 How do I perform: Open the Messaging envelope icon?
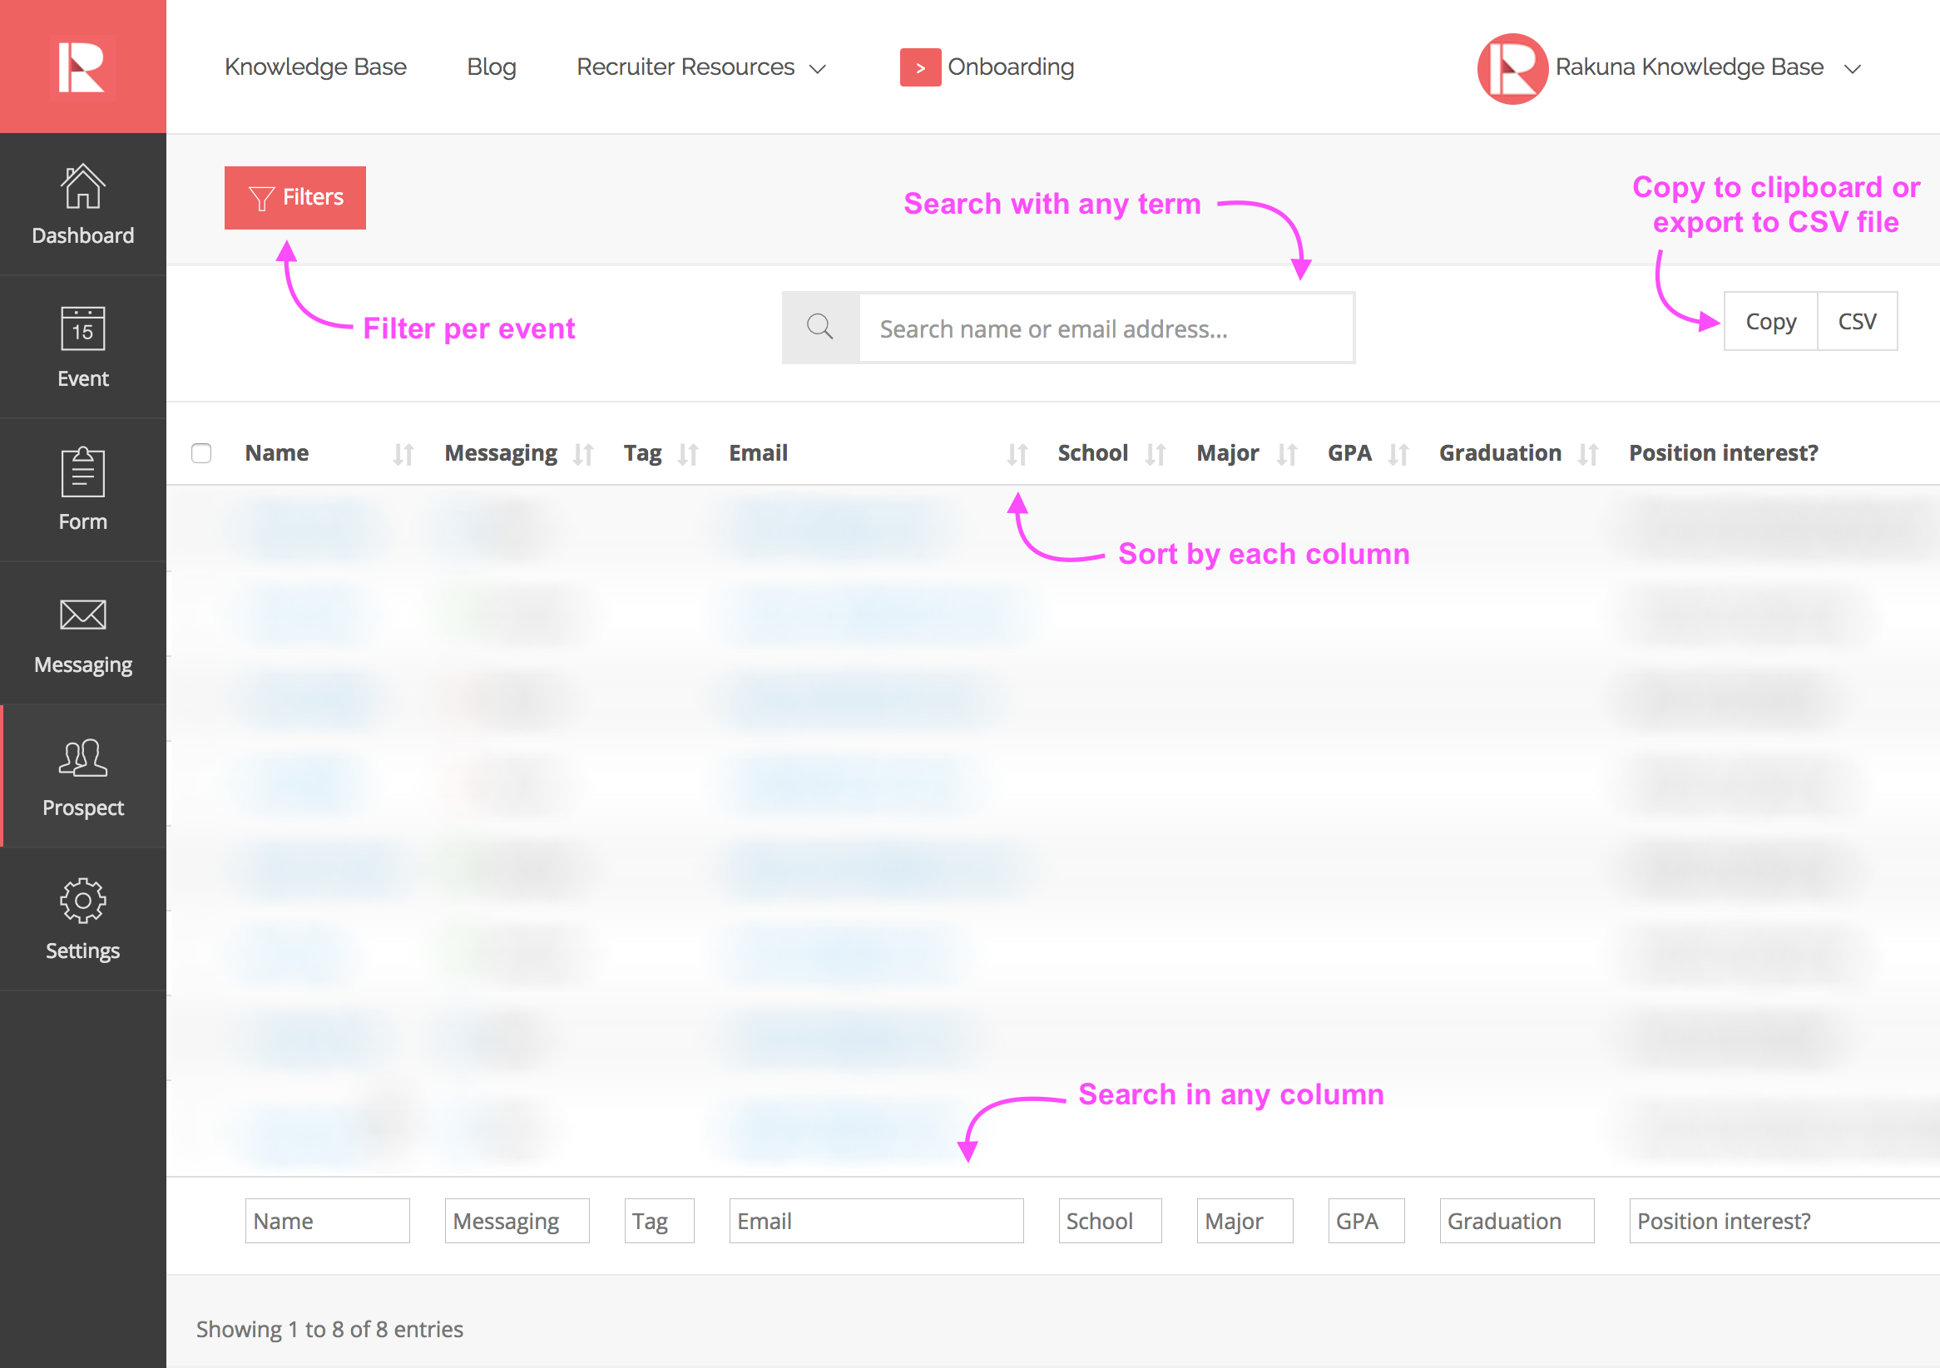tap(83, 615)
